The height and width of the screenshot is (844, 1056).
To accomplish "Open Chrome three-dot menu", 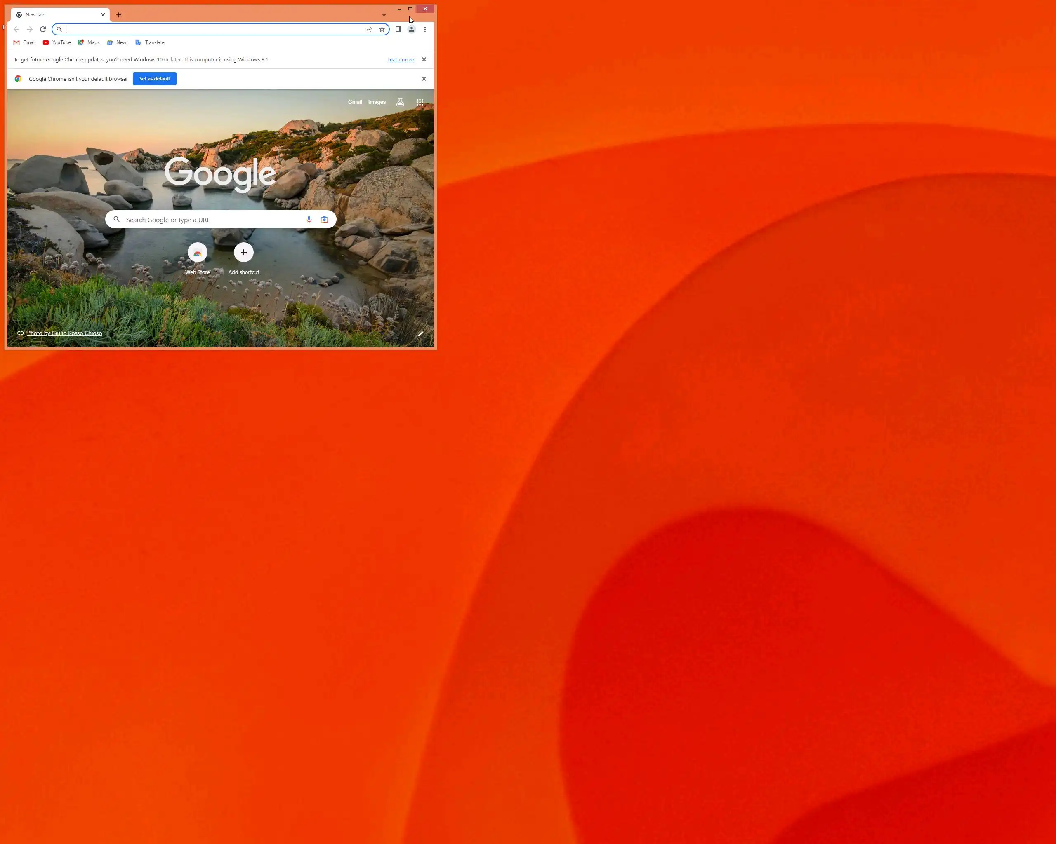I will 424,29.
